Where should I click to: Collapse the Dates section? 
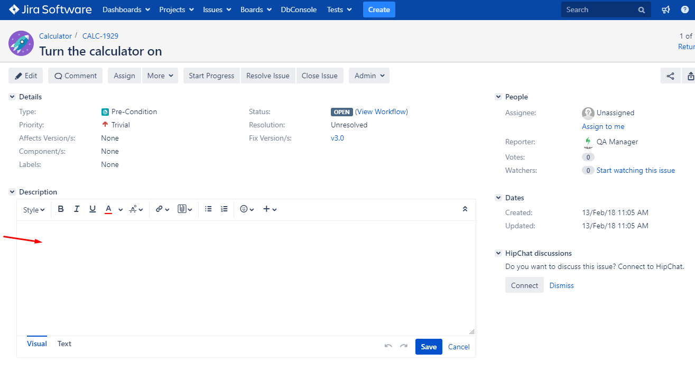click(x=498, y=198)
